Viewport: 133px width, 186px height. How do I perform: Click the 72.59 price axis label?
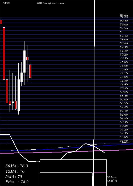click(x=124, y=81)
